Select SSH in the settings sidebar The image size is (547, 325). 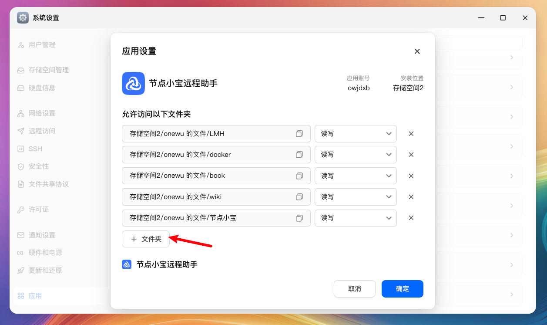[35, 149]
